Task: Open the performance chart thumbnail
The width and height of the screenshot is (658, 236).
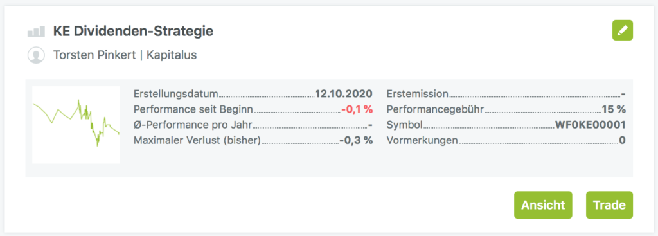Action: point(76,125)
